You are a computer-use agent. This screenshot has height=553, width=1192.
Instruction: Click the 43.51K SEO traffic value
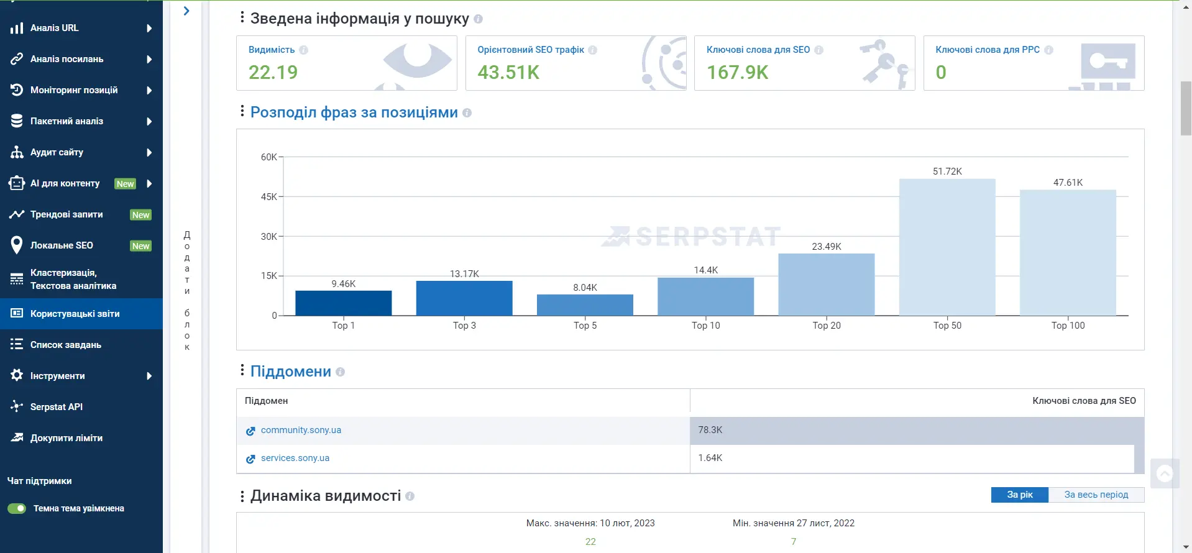click(508, 73)
